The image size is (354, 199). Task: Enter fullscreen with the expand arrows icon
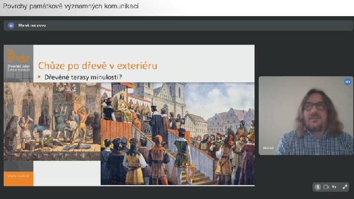tap(345, 187)
